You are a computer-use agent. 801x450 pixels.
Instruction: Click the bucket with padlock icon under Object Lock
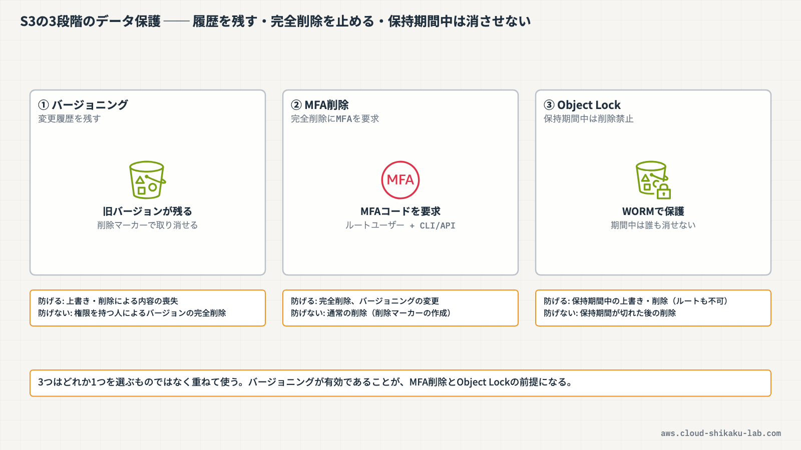point(653,180)
